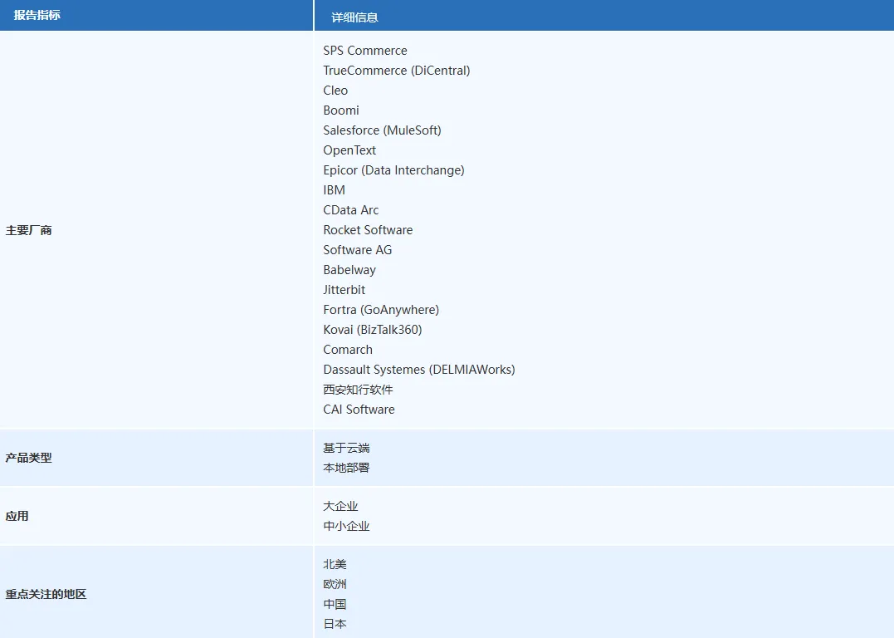Select the 中国 region entry

(x=335, y=604)
